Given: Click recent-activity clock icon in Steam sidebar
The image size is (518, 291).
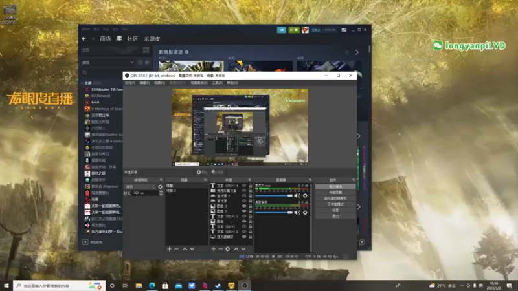Looking at the screenshot, I should point(140,62).
